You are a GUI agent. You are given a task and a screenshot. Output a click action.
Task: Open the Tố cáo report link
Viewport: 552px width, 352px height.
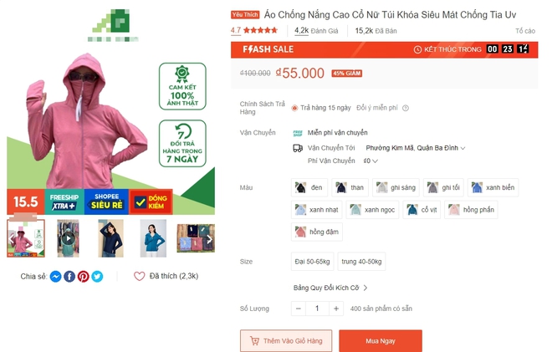pos(525,31)
